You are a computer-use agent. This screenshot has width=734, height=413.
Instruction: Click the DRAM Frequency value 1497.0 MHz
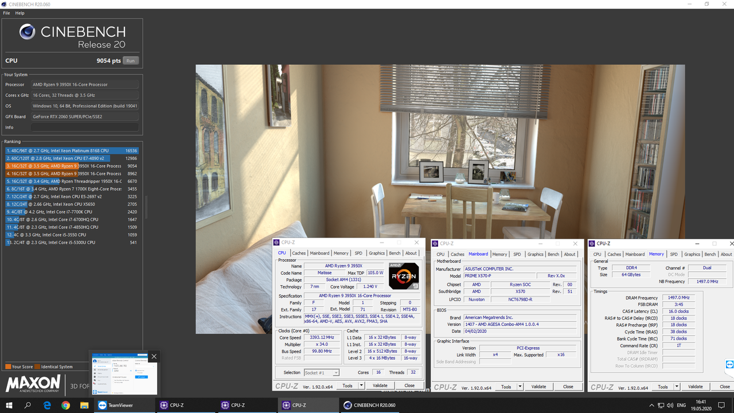pos(678,298)
